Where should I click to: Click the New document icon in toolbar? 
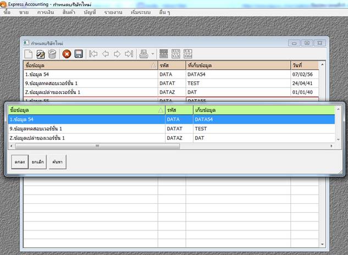point(29,54)
